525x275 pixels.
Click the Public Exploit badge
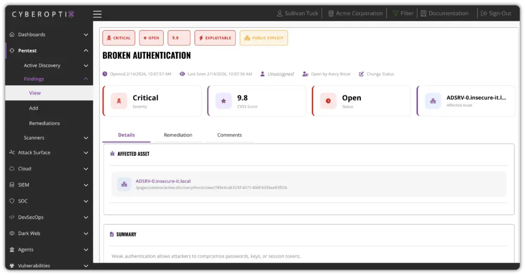pyautogui.click(x=264, y=38)
